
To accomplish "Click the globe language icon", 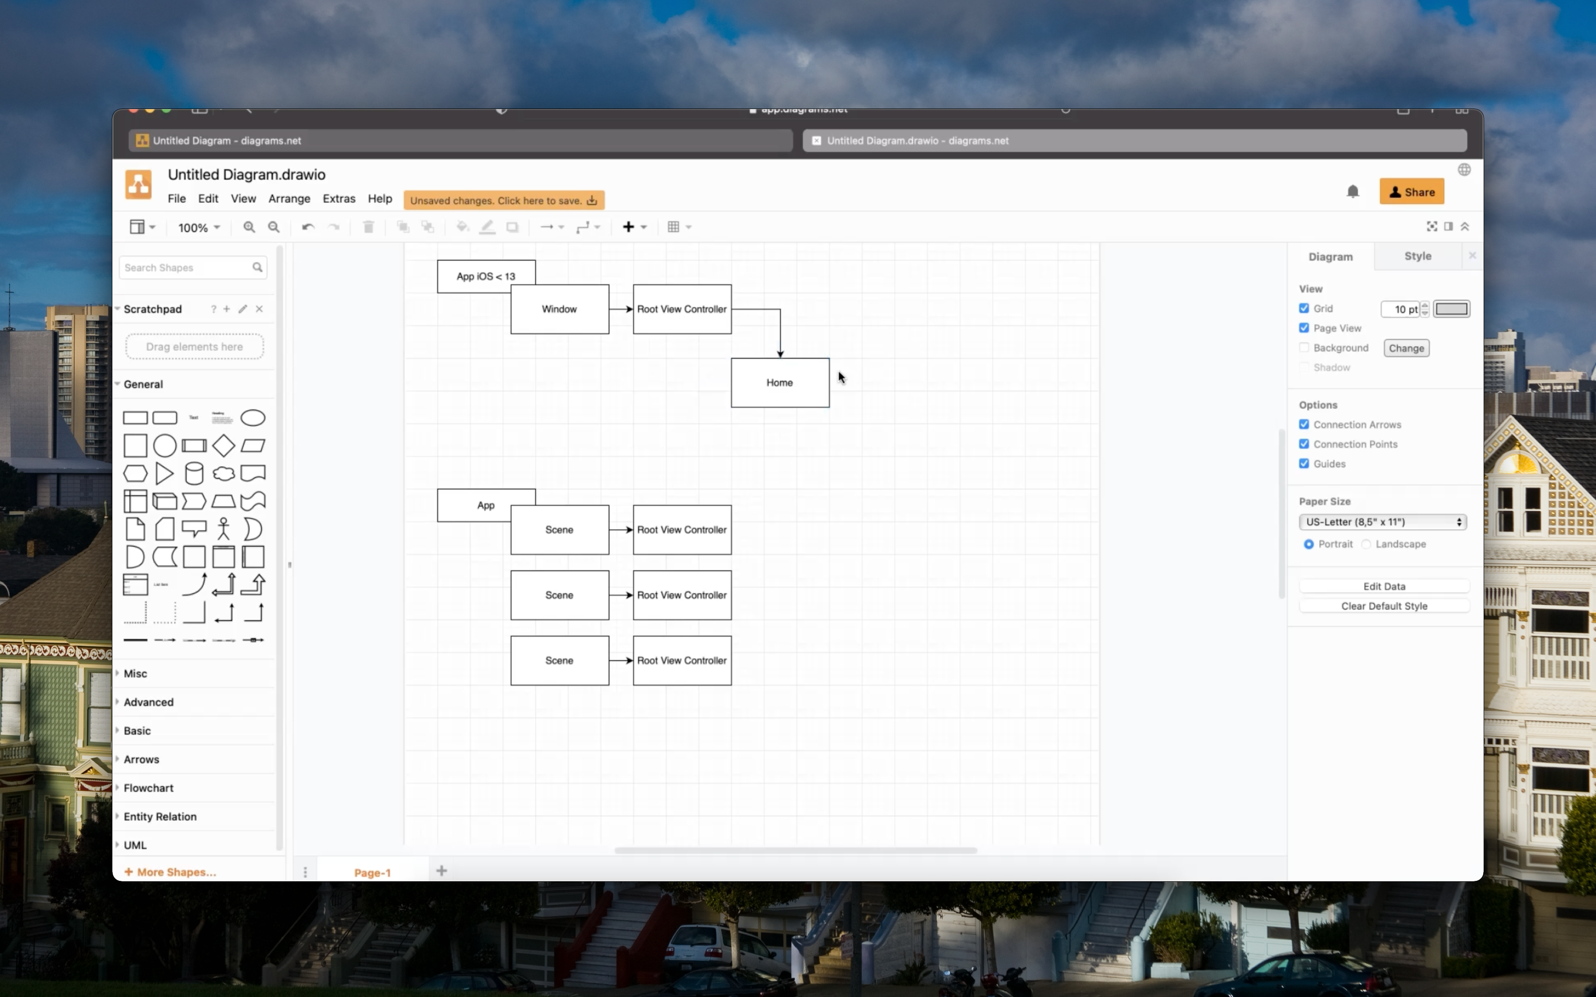I will (1464, 170).
